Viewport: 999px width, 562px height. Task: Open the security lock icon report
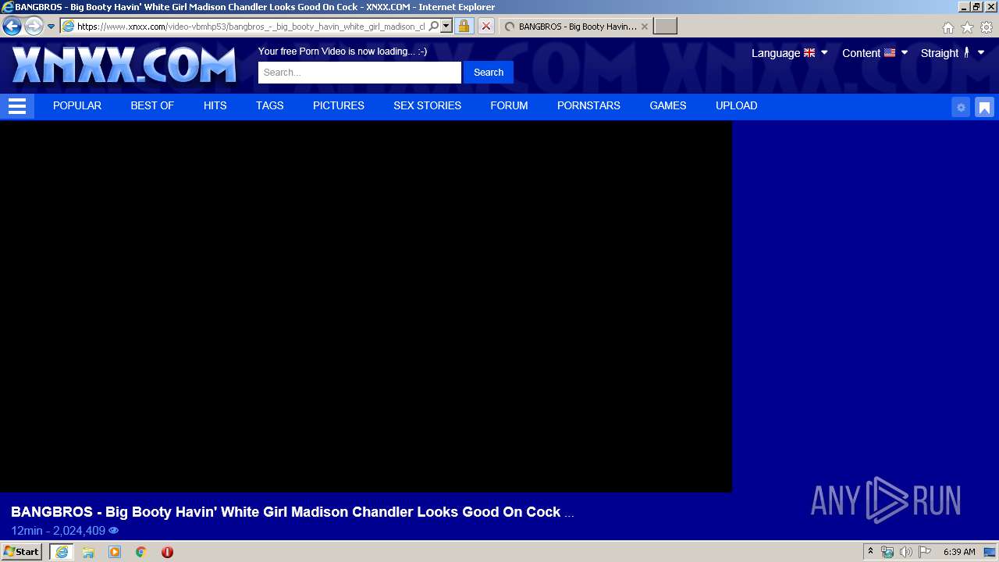click(464, 26)
